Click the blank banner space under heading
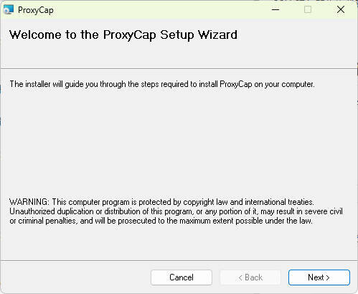The width and height of the screenshot is (358, 294). [x=179, y=55]
